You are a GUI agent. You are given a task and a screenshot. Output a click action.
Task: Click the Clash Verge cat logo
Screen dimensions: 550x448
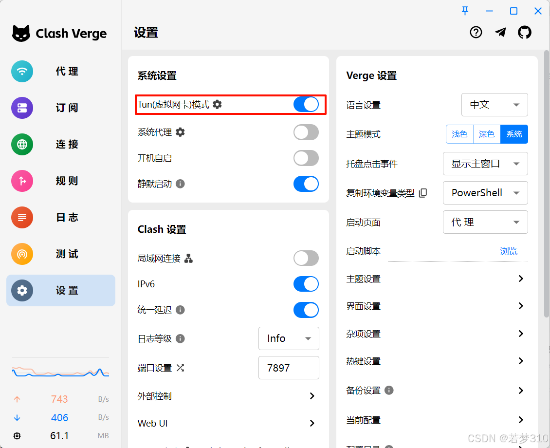[21, 33]
